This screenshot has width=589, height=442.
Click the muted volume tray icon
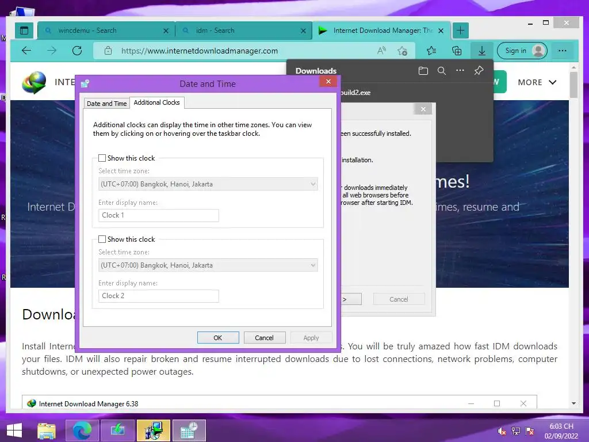click(502, 431)
